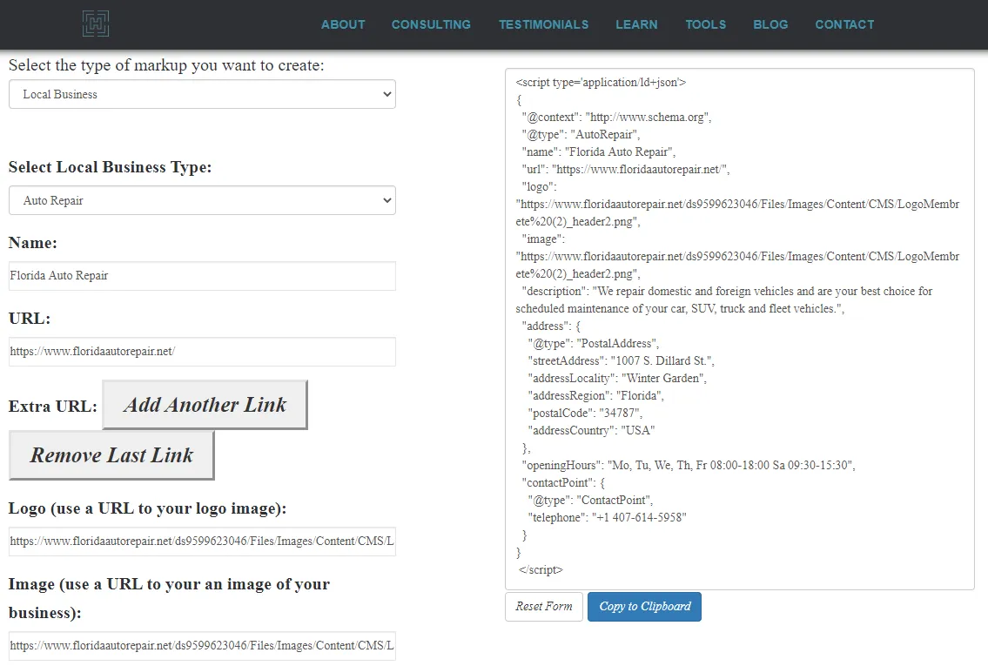Open the Testimonials nav link
The image size is (988, 666).
(543, 24)
